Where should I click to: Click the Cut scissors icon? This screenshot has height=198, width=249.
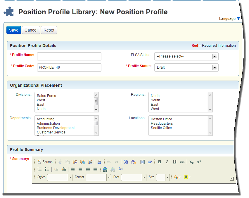pos(60,162)
